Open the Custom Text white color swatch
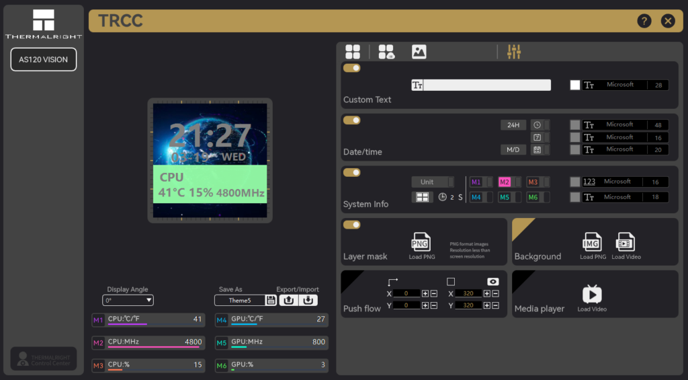 [x=575, y=85]
